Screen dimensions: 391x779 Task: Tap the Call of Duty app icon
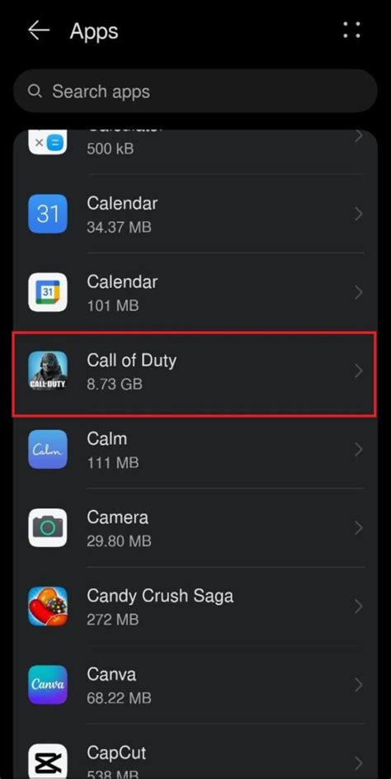(48, 371)
